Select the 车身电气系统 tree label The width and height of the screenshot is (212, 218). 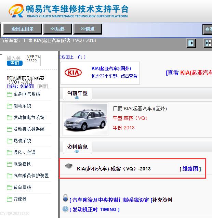tap(27, 94)
